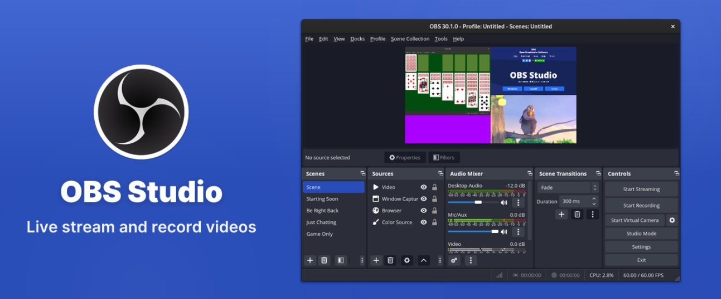
Task: Open Mic/Aux three-dot options
Action: (x=518, y=232)
